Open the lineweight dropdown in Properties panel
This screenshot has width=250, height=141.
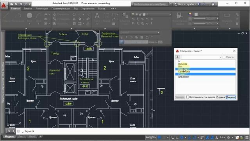pos(206,19)
